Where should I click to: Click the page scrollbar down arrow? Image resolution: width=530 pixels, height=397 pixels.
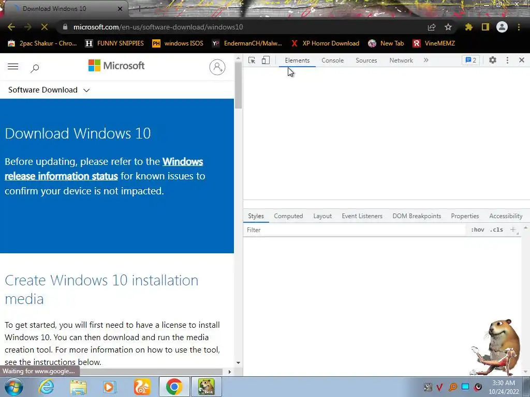click(x=238, y=362)
